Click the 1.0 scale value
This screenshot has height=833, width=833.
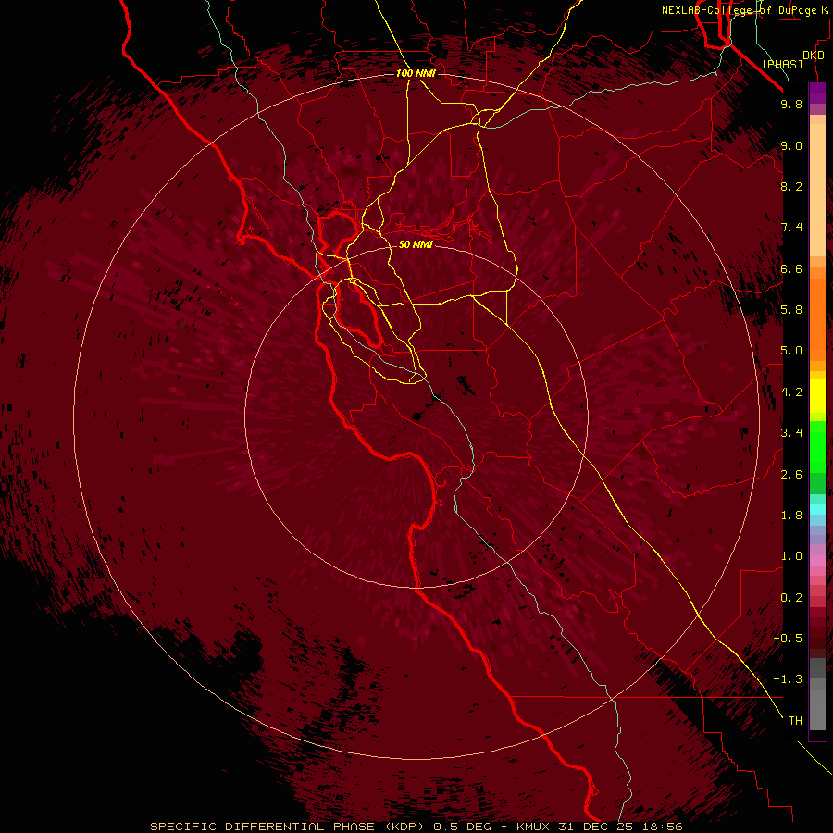point(791,556)
